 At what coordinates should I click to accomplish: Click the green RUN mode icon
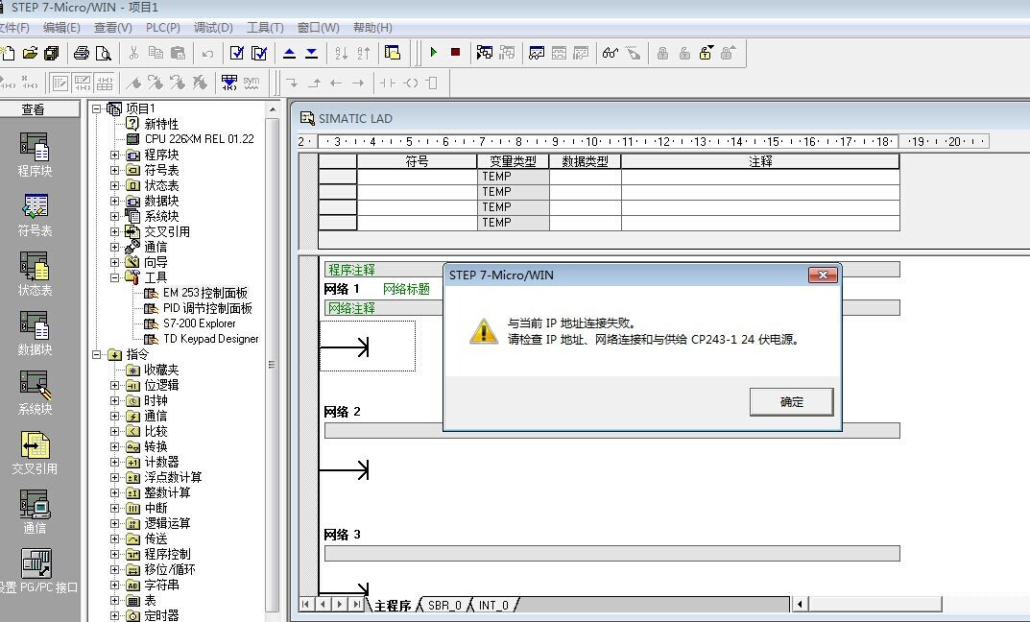pos(434,53)
